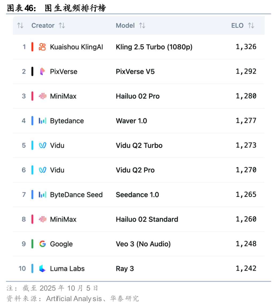The width and height of the screenshot is (277, 305).
Task: Click the Luma Labs logo icon
Action: 42,268
